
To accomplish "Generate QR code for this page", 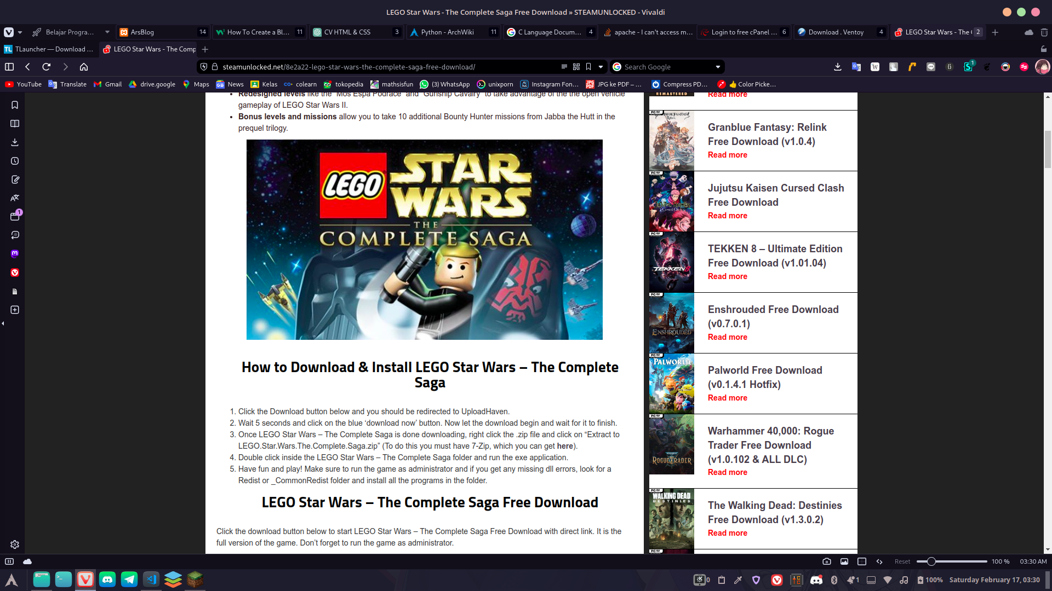I will [576, 67].
